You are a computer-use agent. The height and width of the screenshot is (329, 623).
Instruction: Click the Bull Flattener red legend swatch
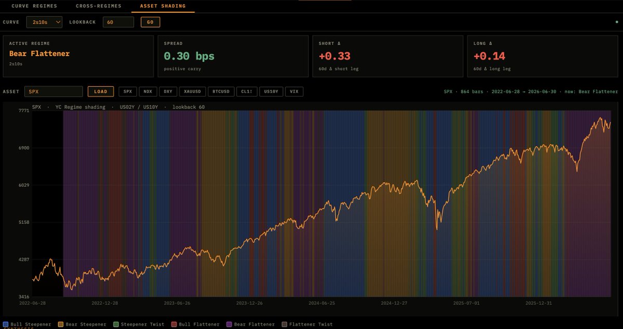click(173, 324)
